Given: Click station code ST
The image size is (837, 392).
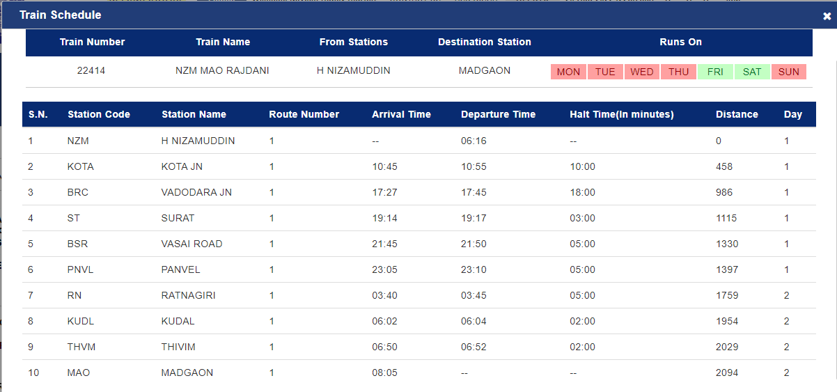Looking at the screenshot, I should [x=73, y=218].
